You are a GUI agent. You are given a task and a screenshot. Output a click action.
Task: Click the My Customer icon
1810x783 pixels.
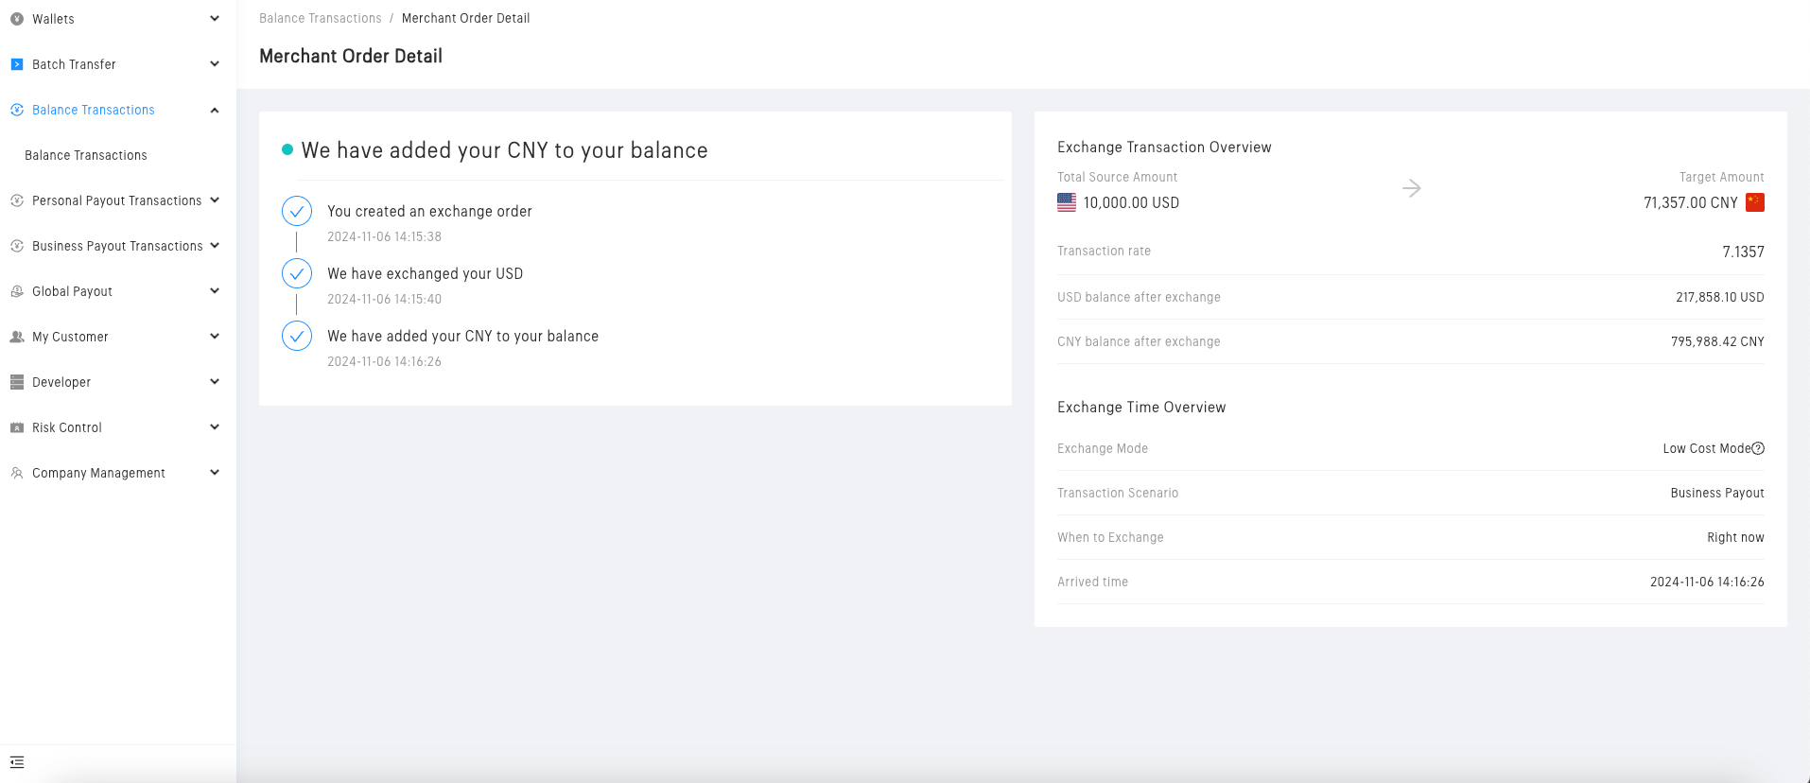[17, 337]
